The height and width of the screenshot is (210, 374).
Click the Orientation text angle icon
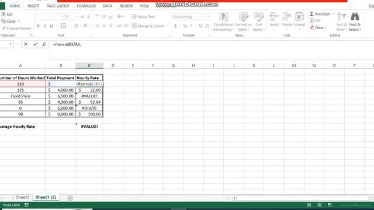pyautogui.click(x=119, y=16)
